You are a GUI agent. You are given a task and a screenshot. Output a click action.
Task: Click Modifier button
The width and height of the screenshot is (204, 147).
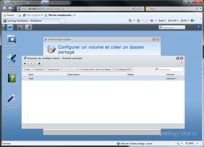click(x=39, y=69)
